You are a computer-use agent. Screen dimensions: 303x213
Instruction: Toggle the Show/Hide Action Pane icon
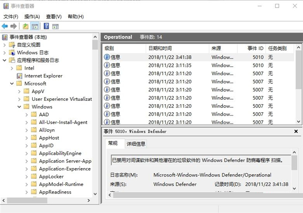coord(55,27)
